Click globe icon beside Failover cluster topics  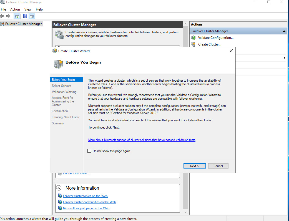click(x=60, y=196)
